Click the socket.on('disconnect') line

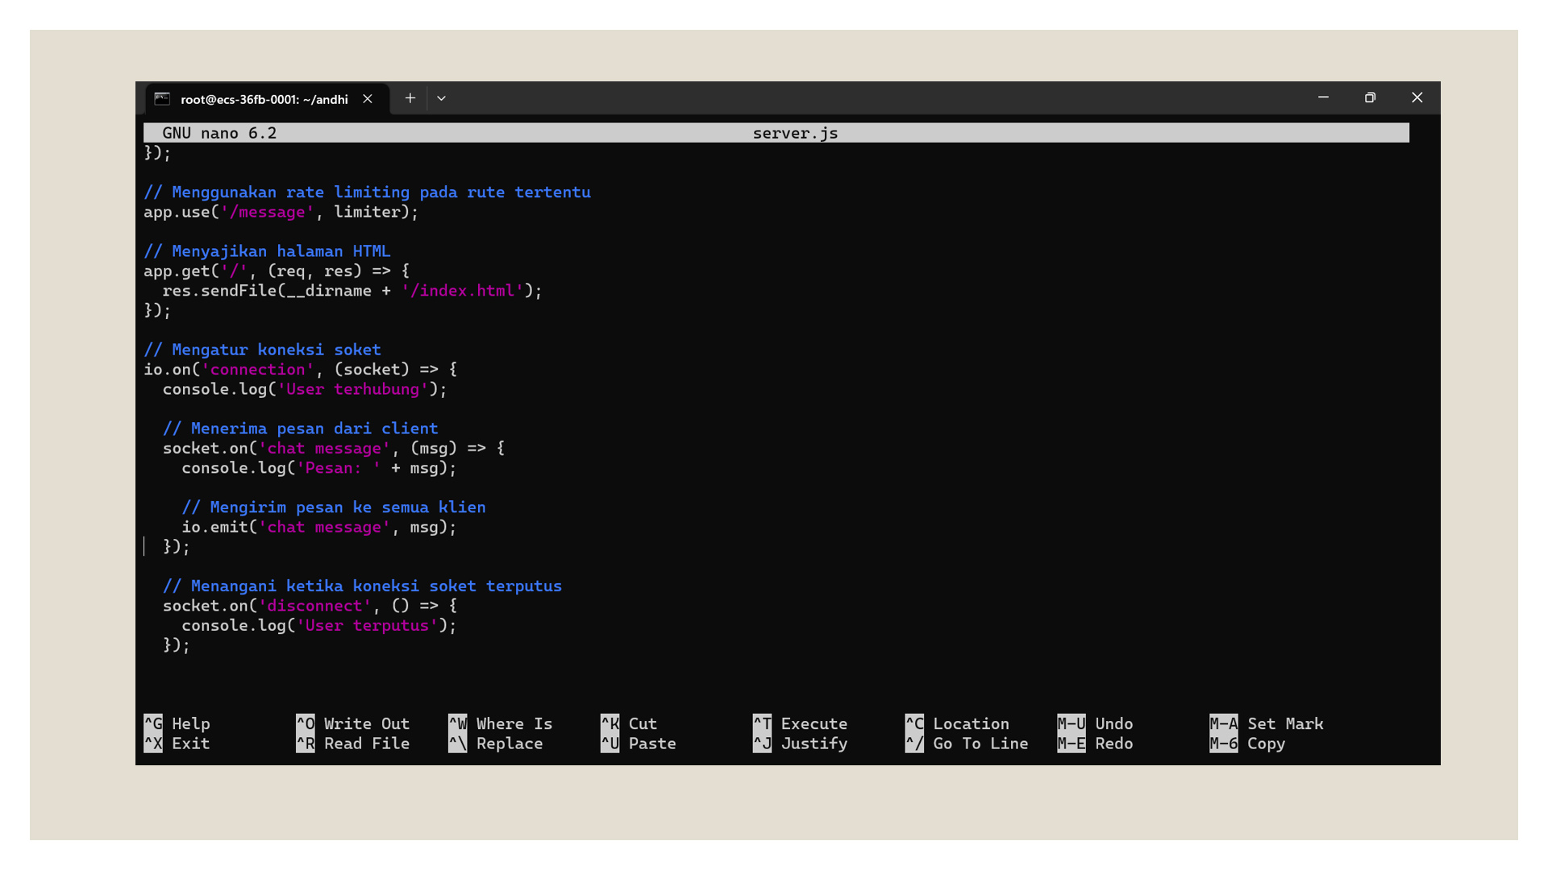point(310,606)
